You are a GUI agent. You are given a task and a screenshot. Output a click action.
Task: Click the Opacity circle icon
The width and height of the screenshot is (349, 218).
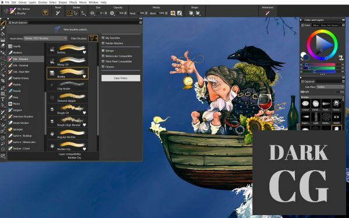[112, 13]
